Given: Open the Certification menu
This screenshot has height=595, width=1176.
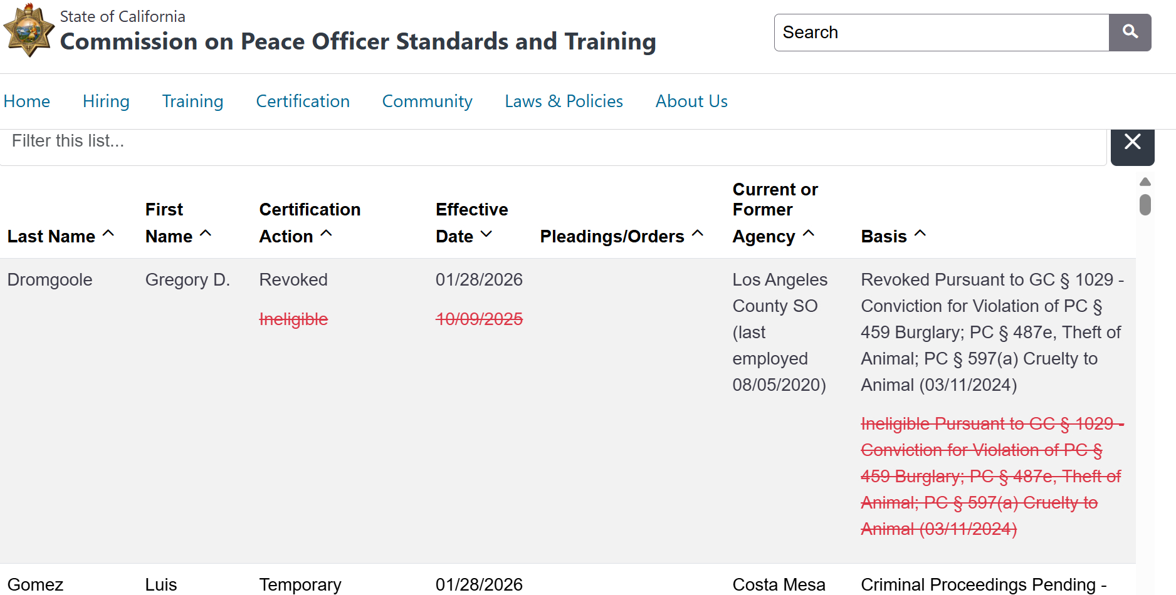Looking at the screenshot, I should point(303,101).
